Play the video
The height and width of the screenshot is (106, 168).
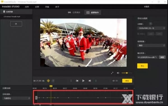pos(83,81)
